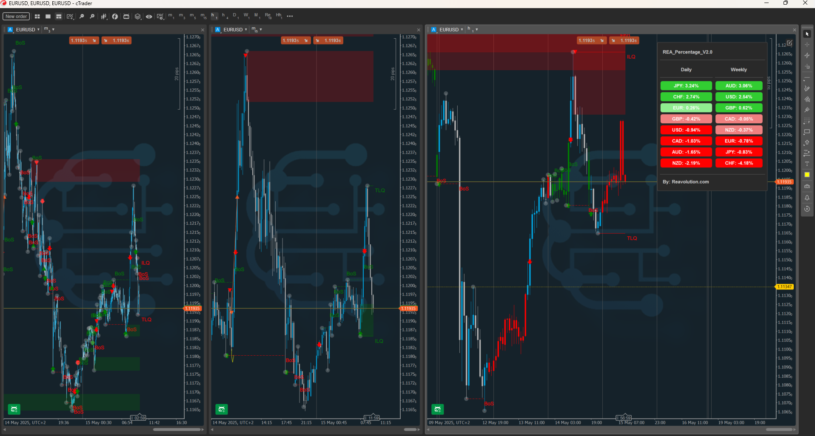Click the green robot button in first chart
Viewport: 815px width, 436px height.
(14, 409)
